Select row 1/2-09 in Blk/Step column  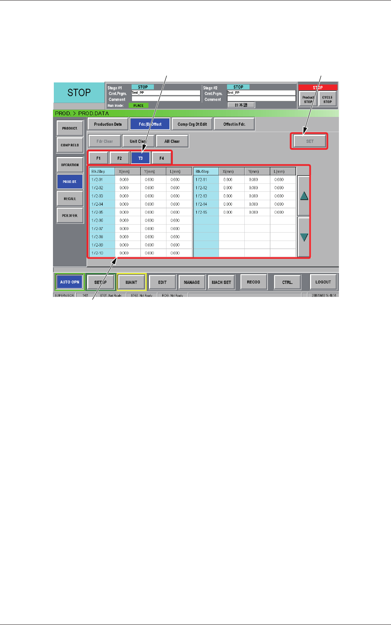102,245
